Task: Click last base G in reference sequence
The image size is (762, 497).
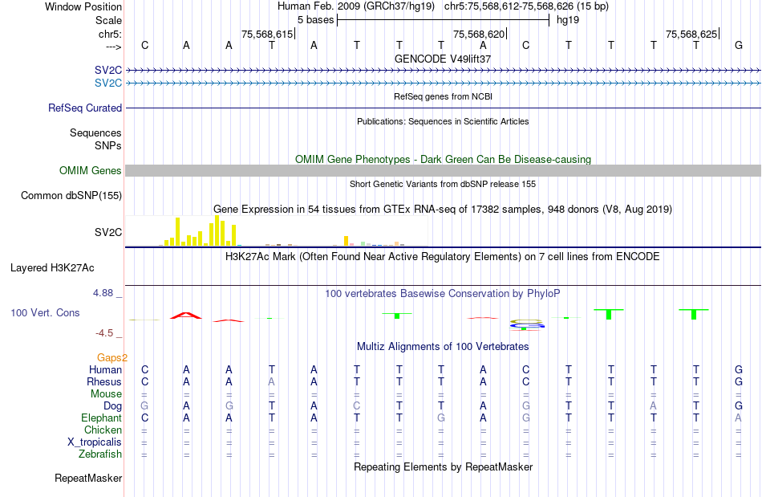Action: (738, 45)
